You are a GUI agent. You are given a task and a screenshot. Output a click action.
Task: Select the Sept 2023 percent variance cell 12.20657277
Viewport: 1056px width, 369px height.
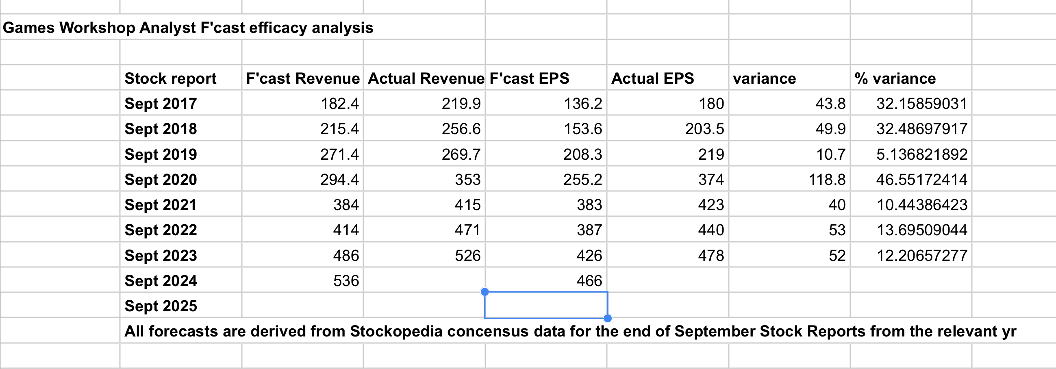click(911, 255)
